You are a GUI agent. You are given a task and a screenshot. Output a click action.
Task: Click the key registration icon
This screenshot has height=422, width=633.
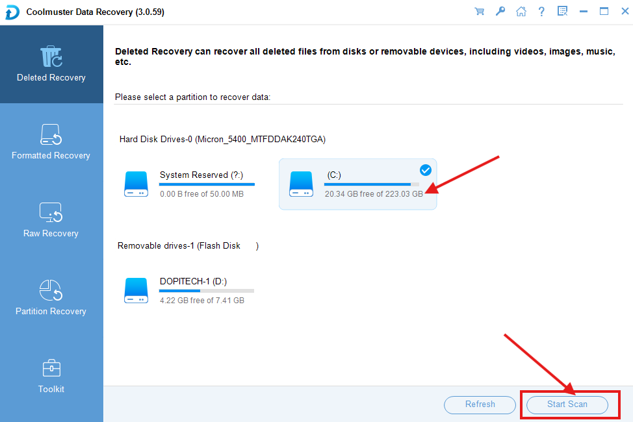click(500, 11)
